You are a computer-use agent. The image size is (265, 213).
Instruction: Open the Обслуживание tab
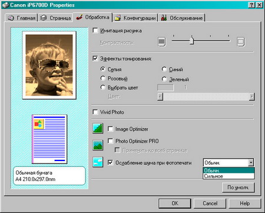(181, 18)
